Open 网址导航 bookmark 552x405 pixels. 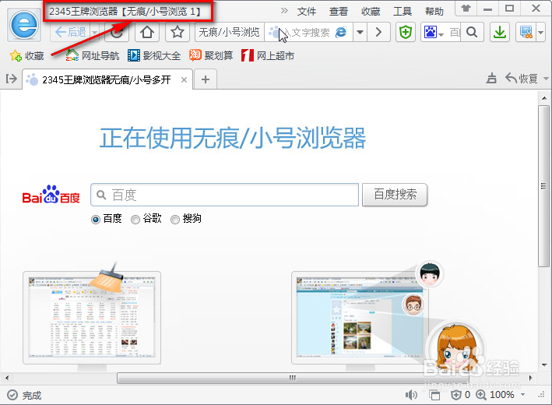[x=93, y=55]
